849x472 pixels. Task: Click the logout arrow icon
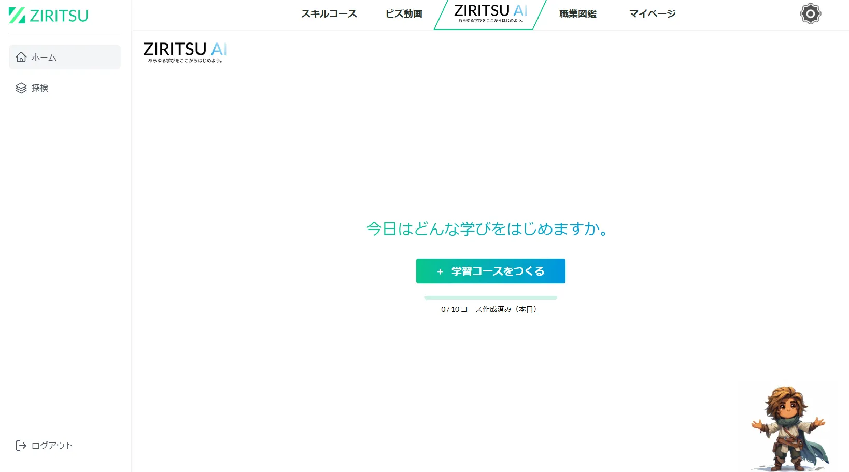[21, 446]
